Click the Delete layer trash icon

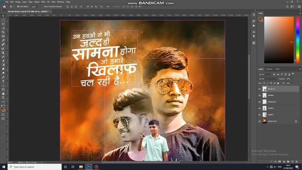pos(297,161)
